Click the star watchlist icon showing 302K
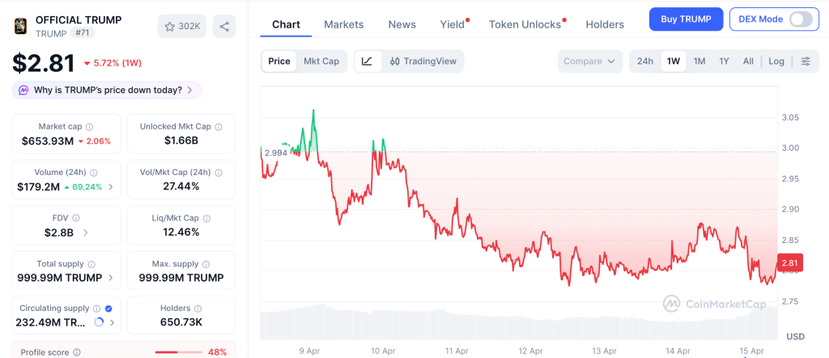 [182, 26]
